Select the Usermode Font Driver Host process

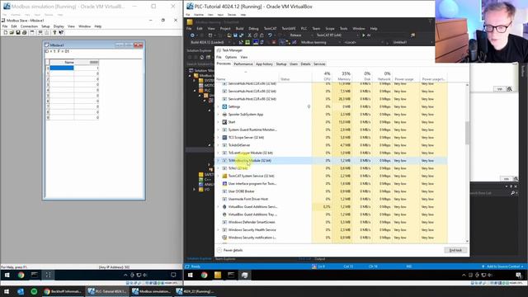point(248,199)
